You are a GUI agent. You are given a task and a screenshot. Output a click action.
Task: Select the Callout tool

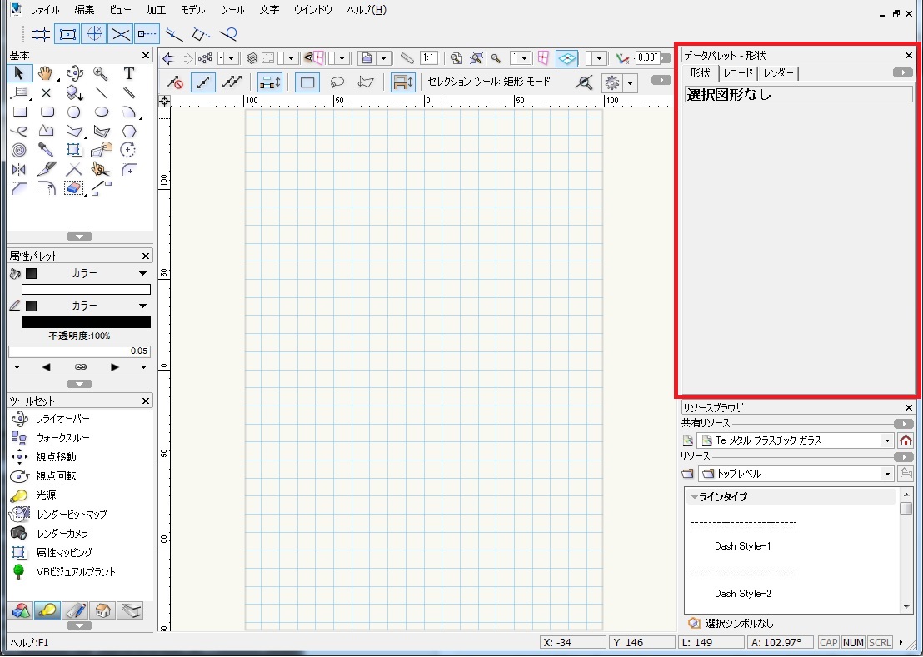pos(19,93)
